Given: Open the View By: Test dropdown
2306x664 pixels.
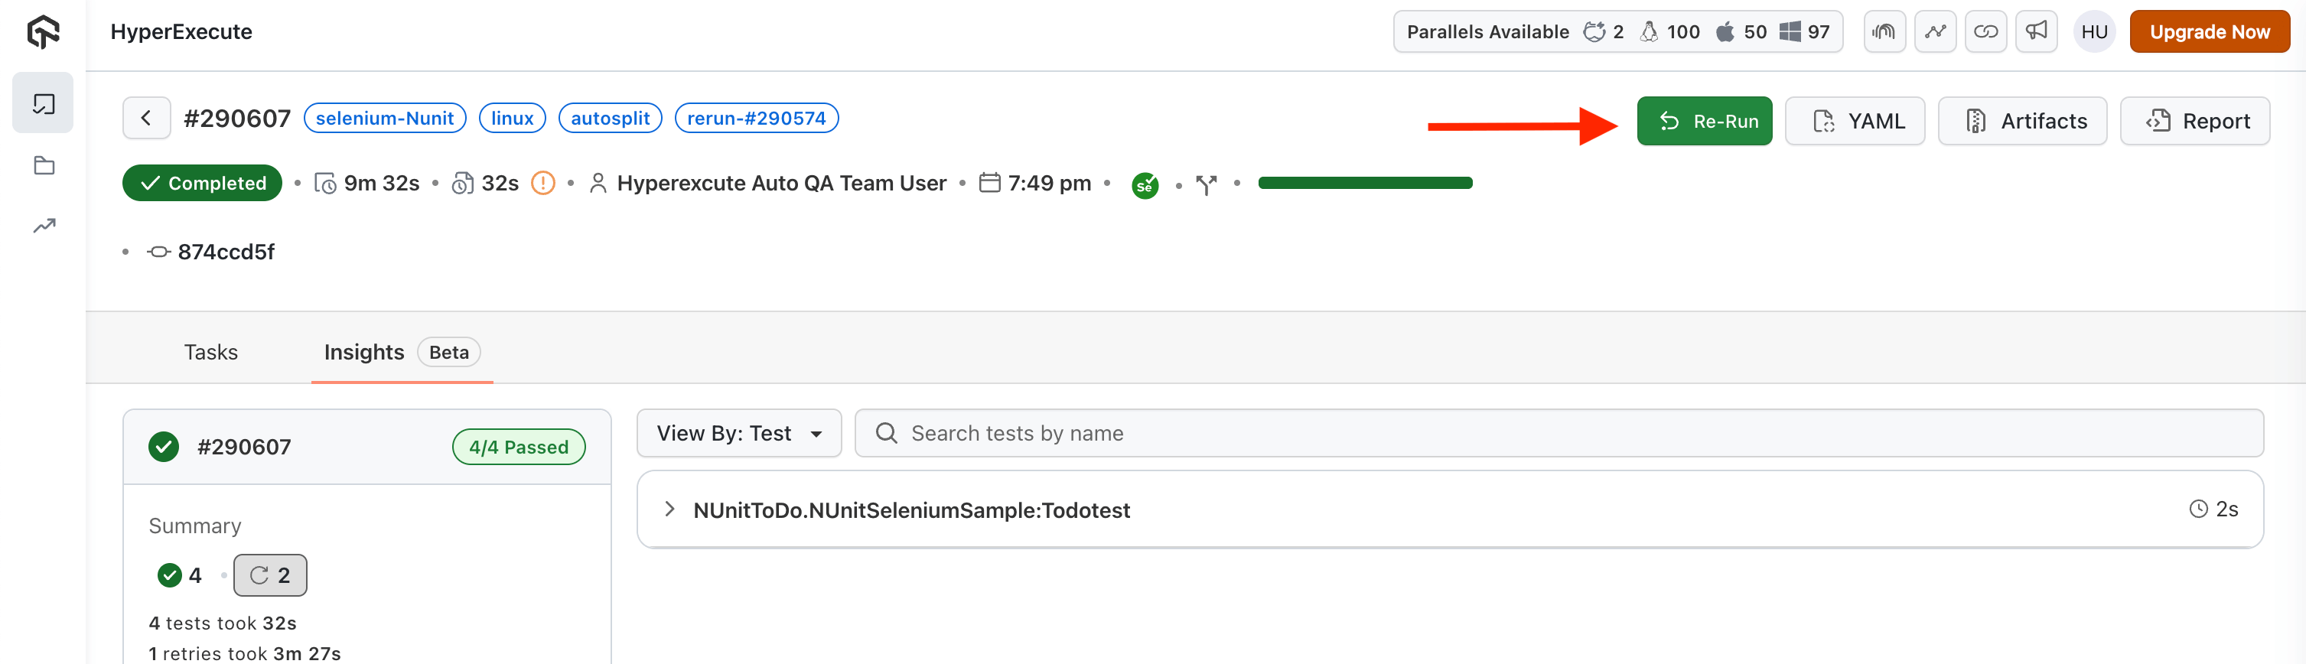Looking at the screenshot, I should tap(738, 434).
